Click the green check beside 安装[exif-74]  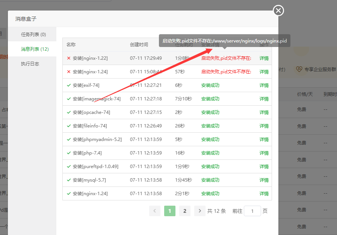click(x=69, y=85)
